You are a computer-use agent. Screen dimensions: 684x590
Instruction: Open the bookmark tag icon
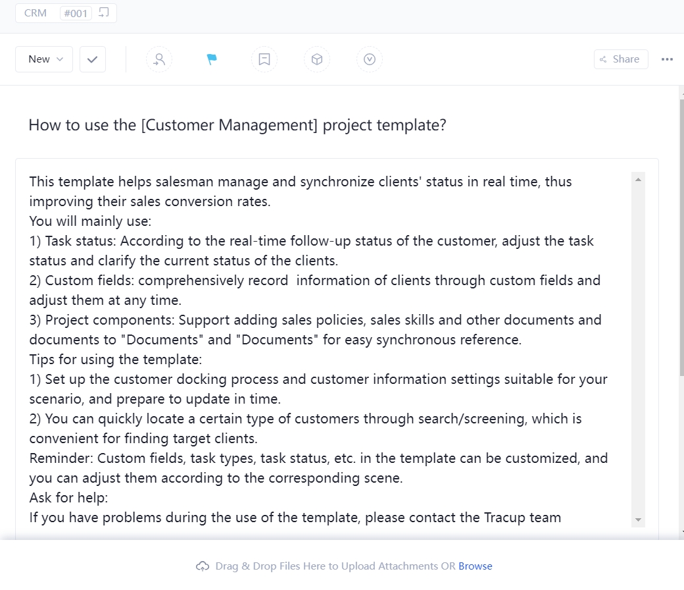(264, 59)
